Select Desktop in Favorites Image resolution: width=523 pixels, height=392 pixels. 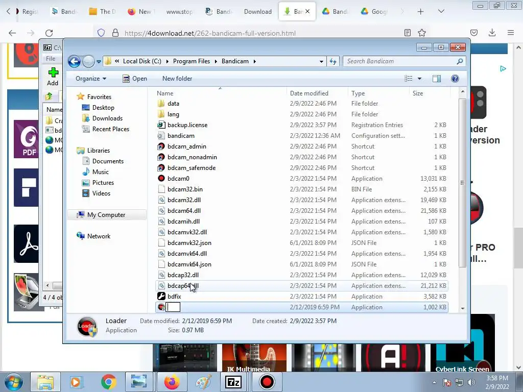[x=103, y=108]
